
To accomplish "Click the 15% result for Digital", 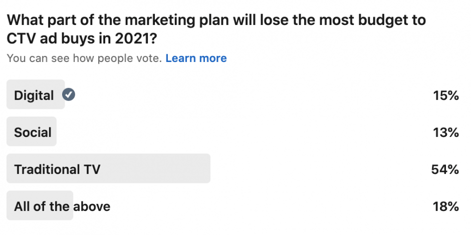I will click(x=446, y=95).
